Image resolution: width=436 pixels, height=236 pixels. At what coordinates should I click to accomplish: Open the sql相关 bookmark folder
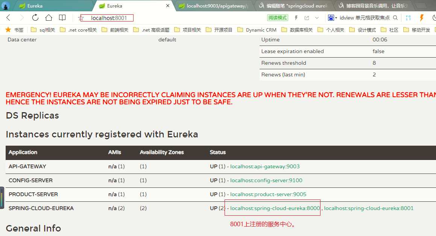[x=43, y=30]
